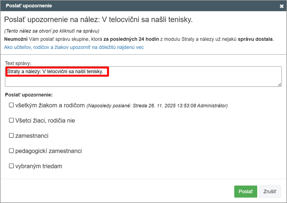Click the heading about found sneakers in gym
The height and width of the screenshot is (203, 287).
point(99,20)
